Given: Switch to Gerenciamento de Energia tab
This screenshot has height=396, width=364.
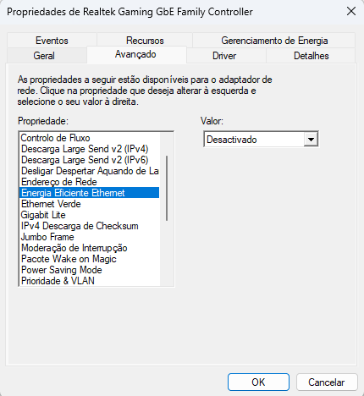Looking at the screenshot, I should click(274, 41).
